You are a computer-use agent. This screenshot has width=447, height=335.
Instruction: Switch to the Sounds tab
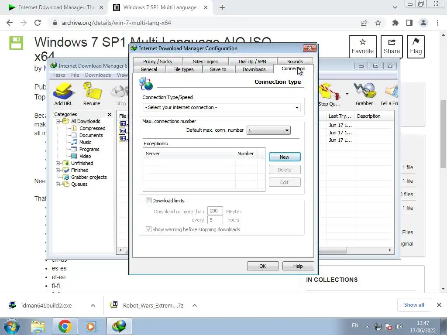pyautogui.click(x=295, y=61)
